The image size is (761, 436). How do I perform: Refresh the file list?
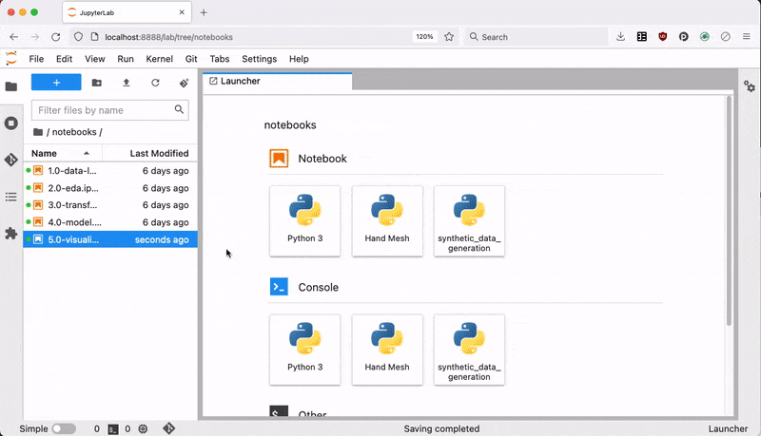click(x=155, y=83)
